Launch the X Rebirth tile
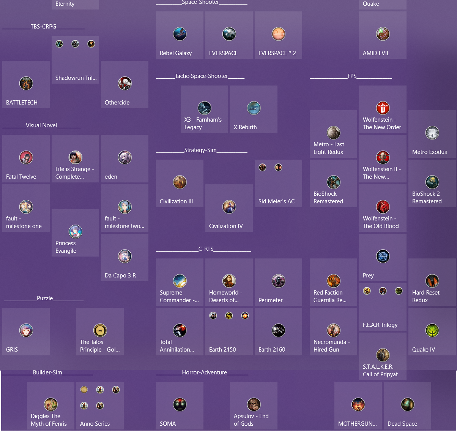 tap(254, 109)
